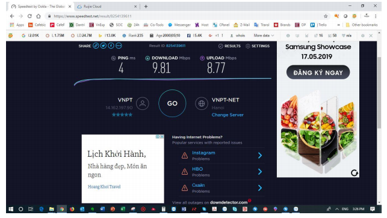The width and height of the screenshot is (387, 218).
Task: Open Chrome three-dot menu
Action: pyautogui.click(x=376, y=16)
